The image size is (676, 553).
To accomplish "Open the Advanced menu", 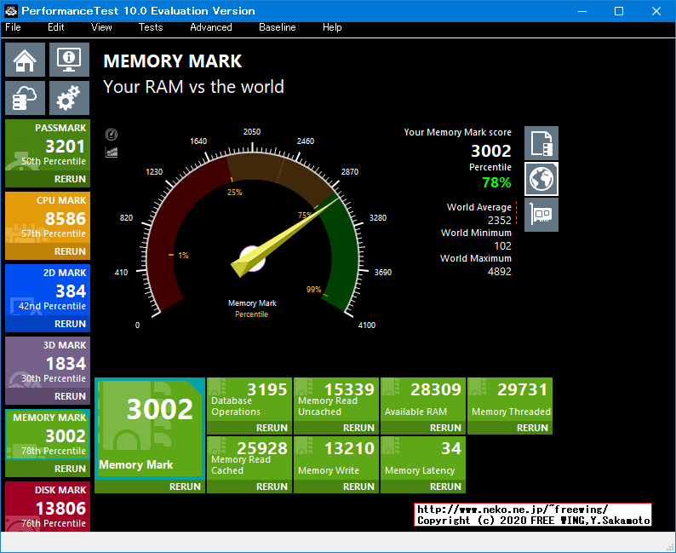I will click(211, 27).
